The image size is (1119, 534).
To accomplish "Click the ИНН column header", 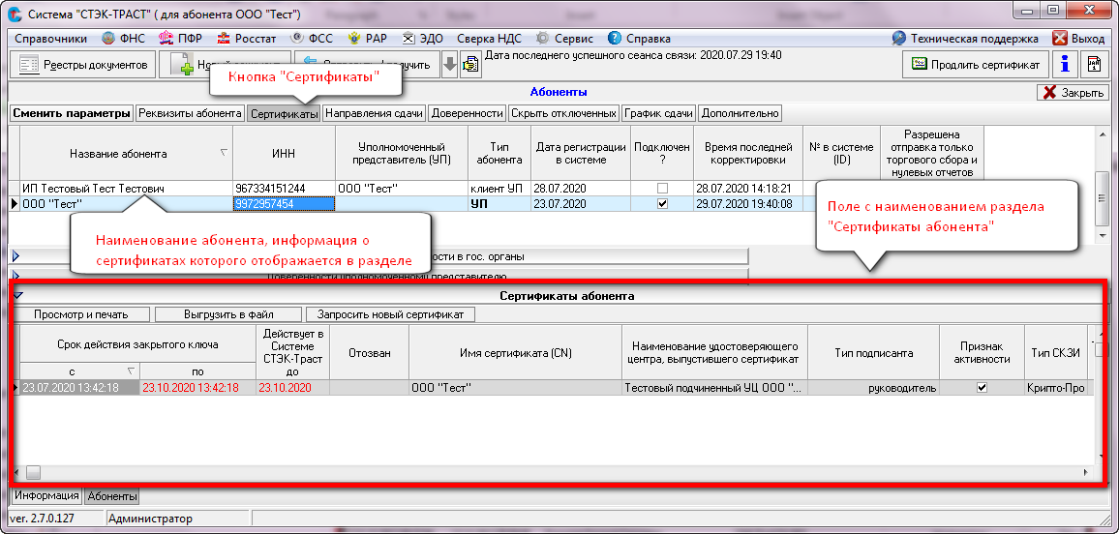I will tap(284, 153).
